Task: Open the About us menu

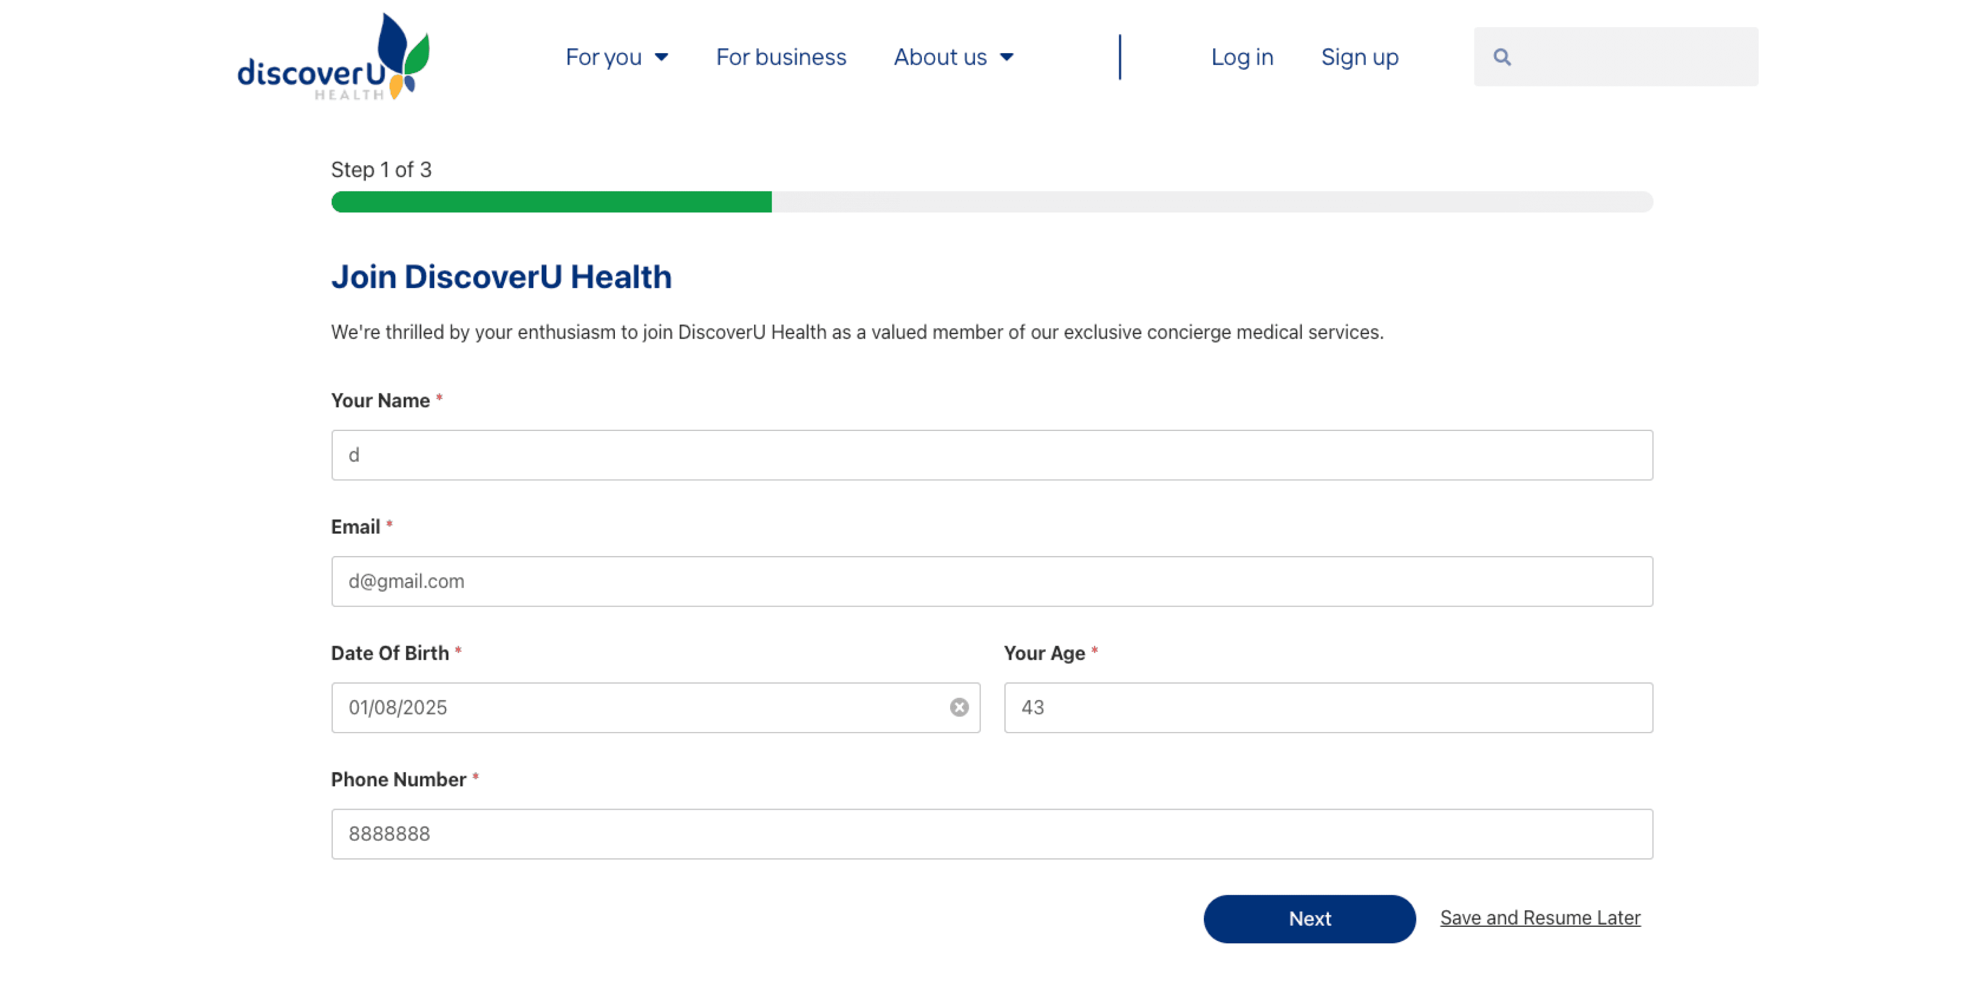Action: (940, 57)
